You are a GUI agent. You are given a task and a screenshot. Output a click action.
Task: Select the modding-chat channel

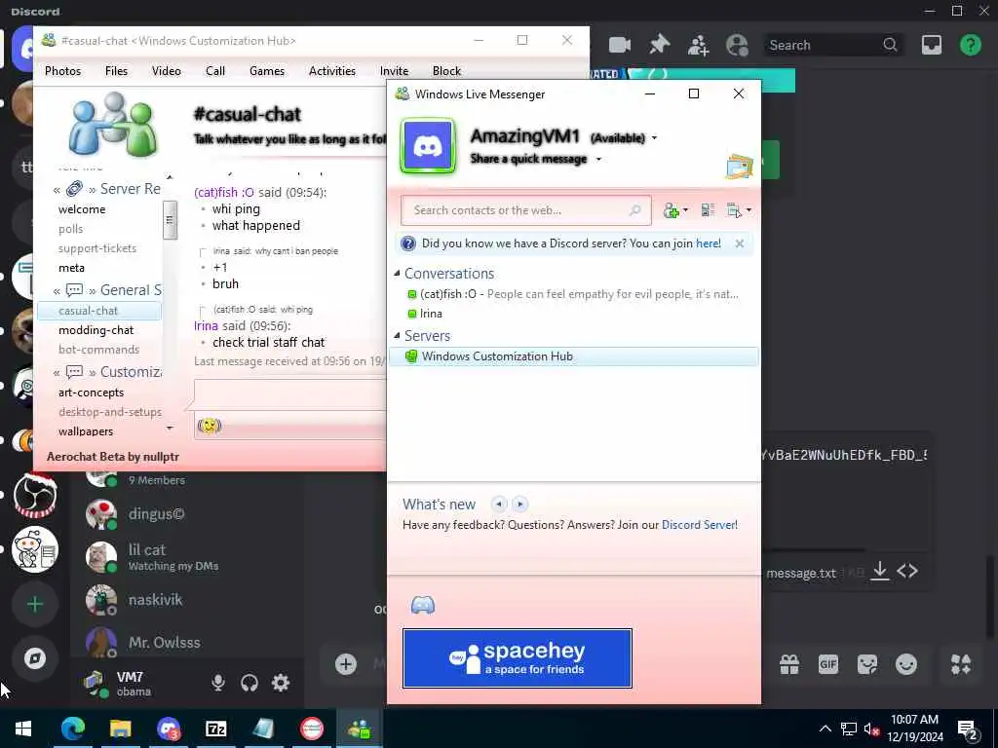(96, 330)
